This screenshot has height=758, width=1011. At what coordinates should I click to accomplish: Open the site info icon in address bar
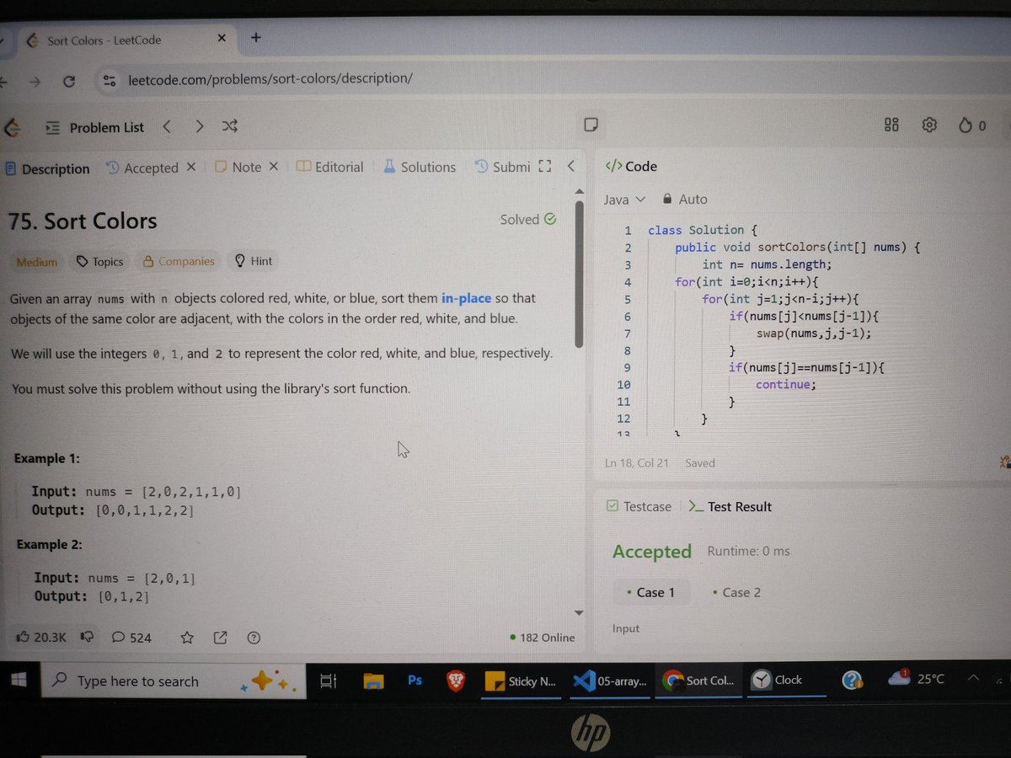click(x=109, y=81)
